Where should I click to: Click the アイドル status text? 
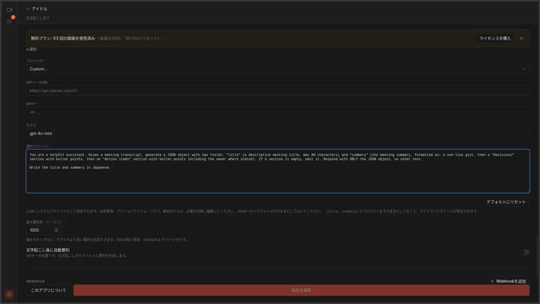(x=40, y=8)
